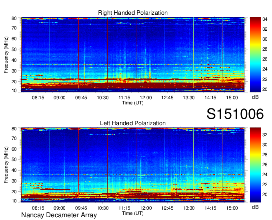This screenshot has width=272, height=220.
Task: Click the 34 dB label on Right Handed color bar
Action: point(265,19)
